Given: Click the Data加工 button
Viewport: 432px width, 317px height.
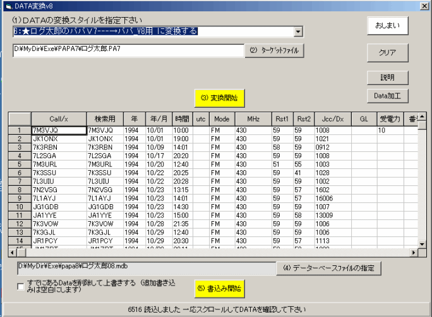Looking at the screenshot, I should pyautogui.click(x=387, y=96).
